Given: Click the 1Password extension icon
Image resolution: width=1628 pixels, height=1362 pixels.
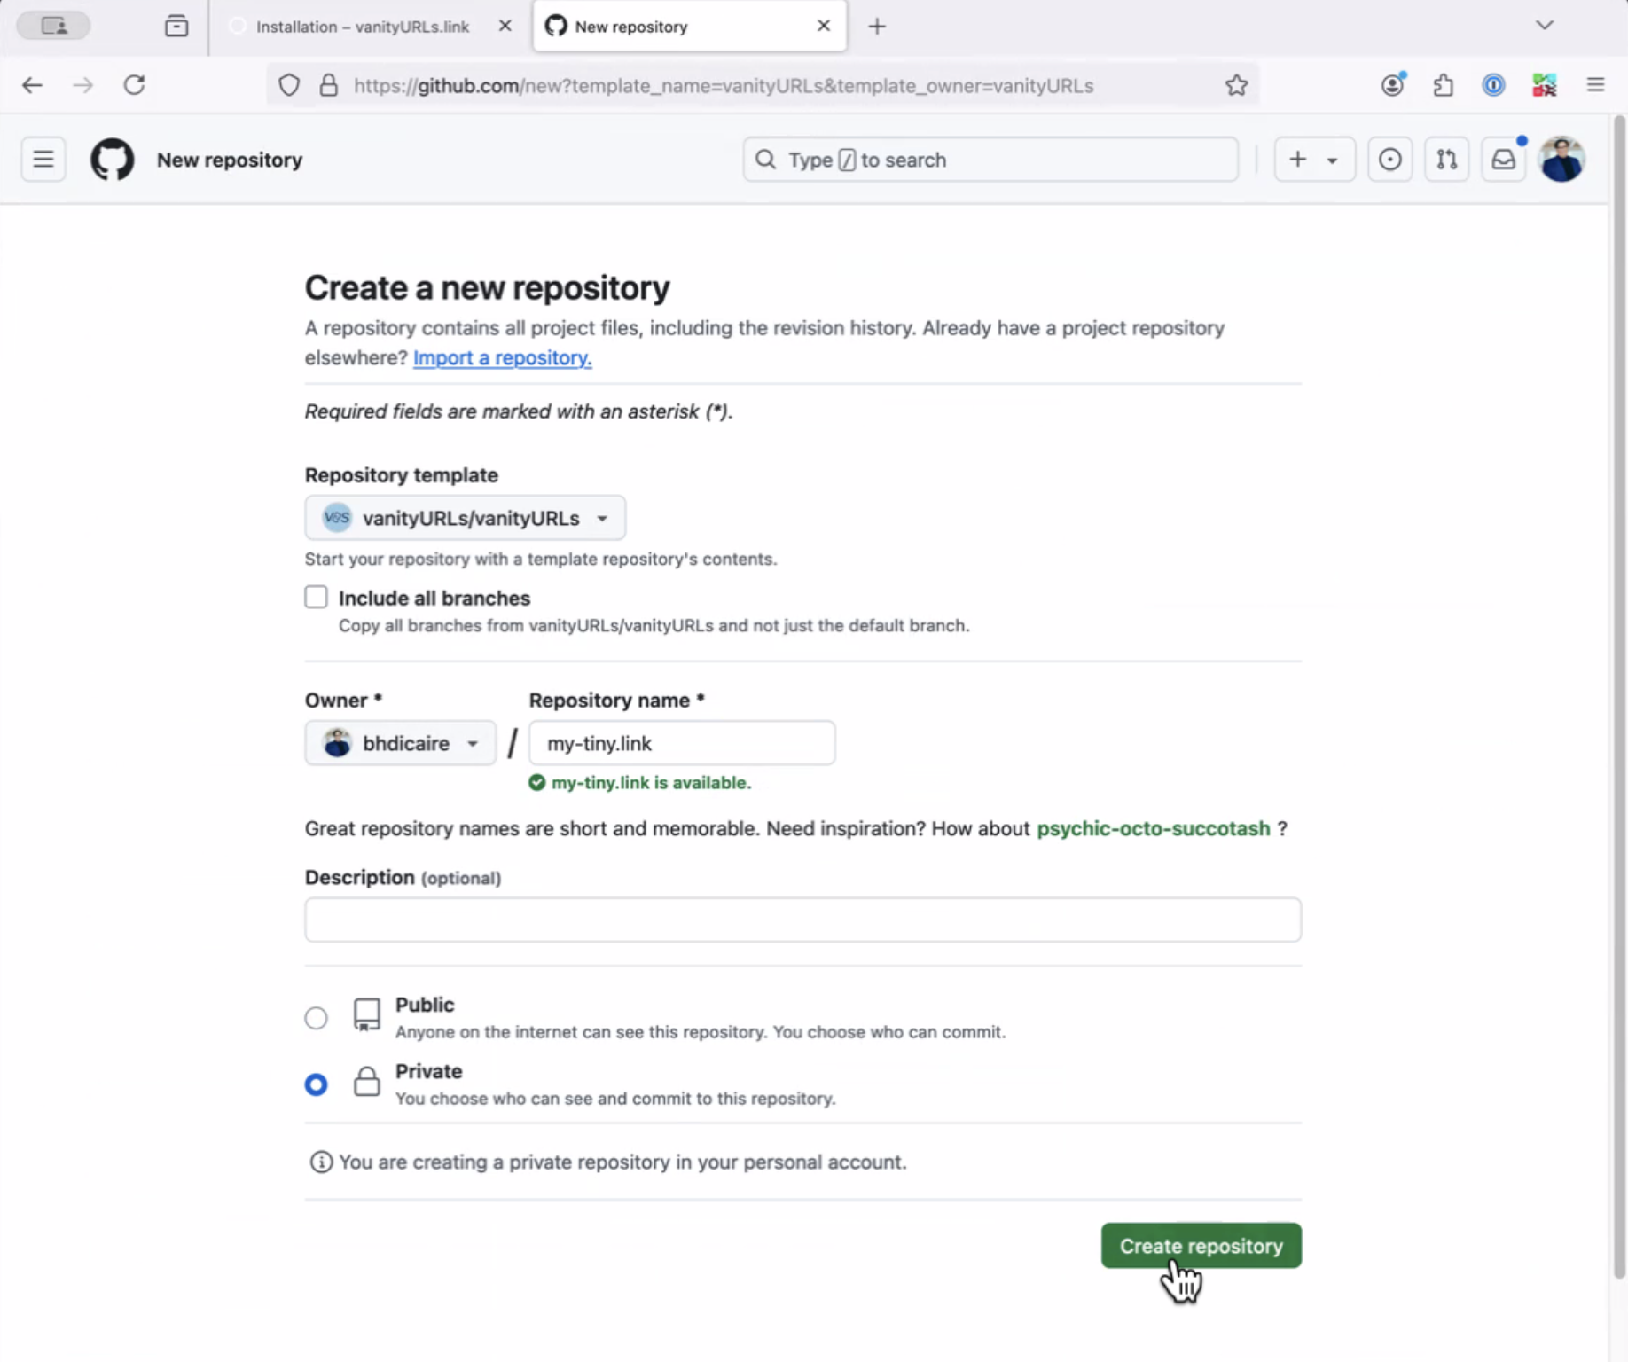Looking at the screenshot, I should [1493, 85].
